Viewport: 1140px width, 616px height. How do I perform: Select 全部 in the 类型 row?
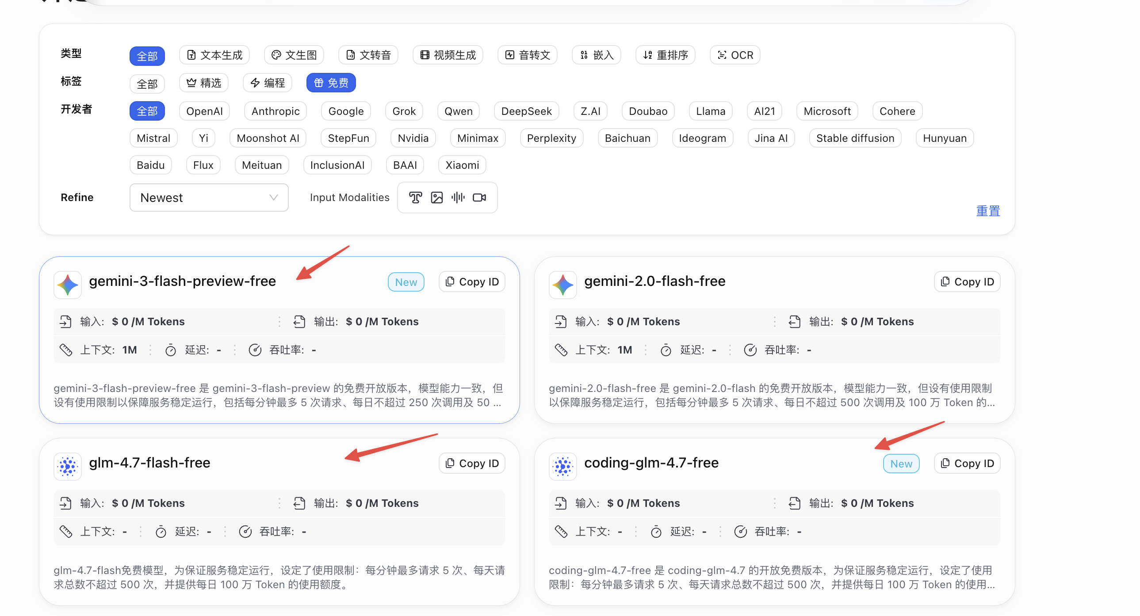pyautogui.click(x=147, y=56)
